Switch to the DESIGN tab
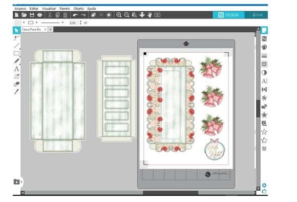Screen dimensions: 297x202 pos(228,15)
